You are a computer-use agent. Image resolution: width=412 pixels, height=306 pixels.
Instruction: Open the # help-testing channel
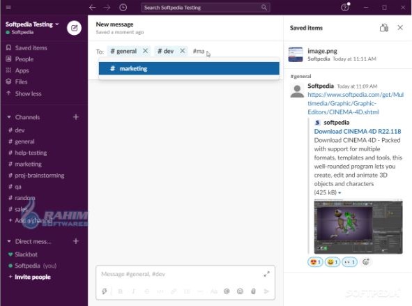pyautogui.click(x=31, y=153)
